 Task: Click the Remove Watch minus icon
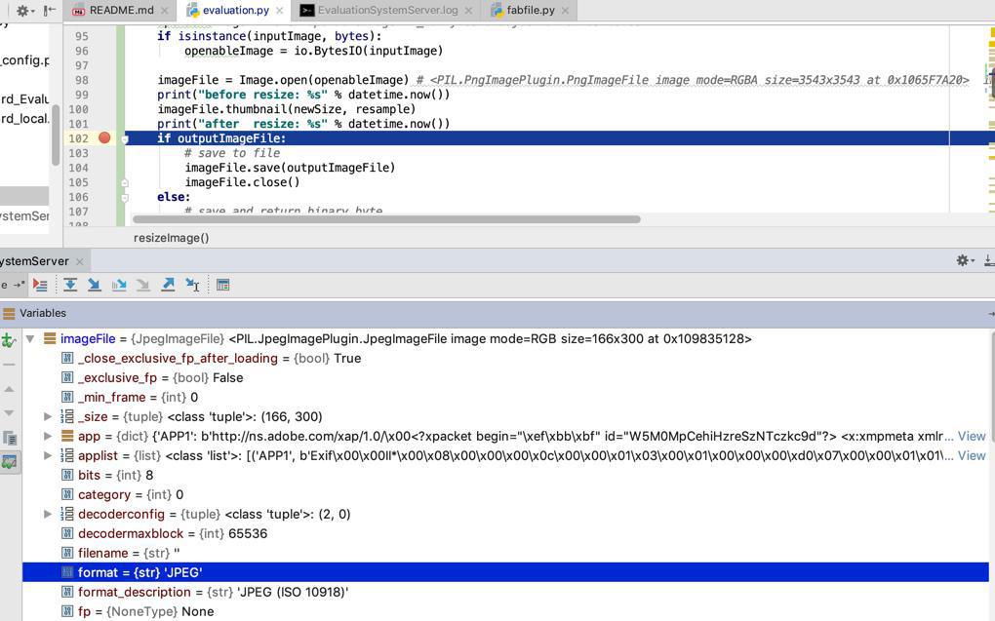coord(8,365)
